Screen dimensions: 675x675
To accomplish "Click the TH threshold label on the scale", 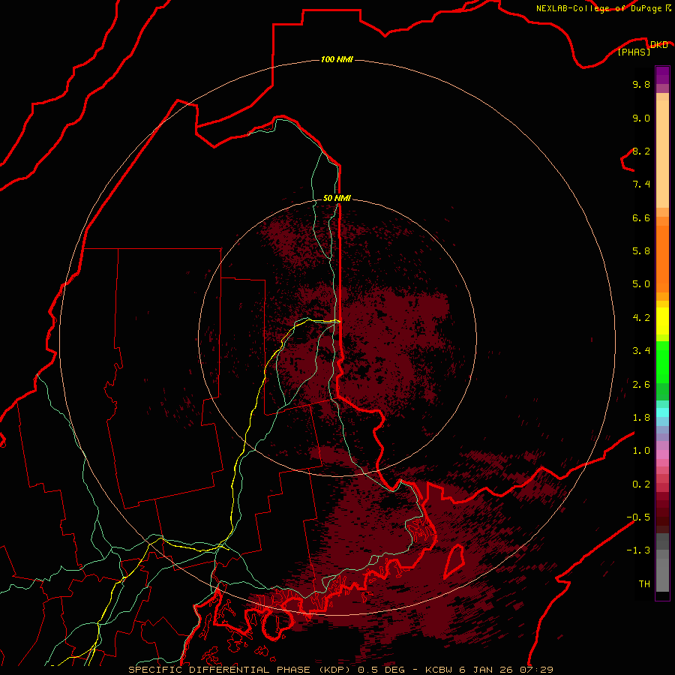I will click(x=644, y=584).
